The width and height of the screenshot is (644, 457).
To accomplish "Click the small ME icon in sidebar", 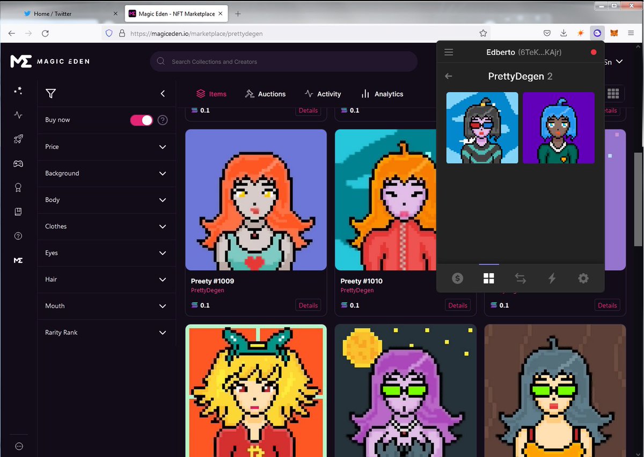I will (18, 260).
